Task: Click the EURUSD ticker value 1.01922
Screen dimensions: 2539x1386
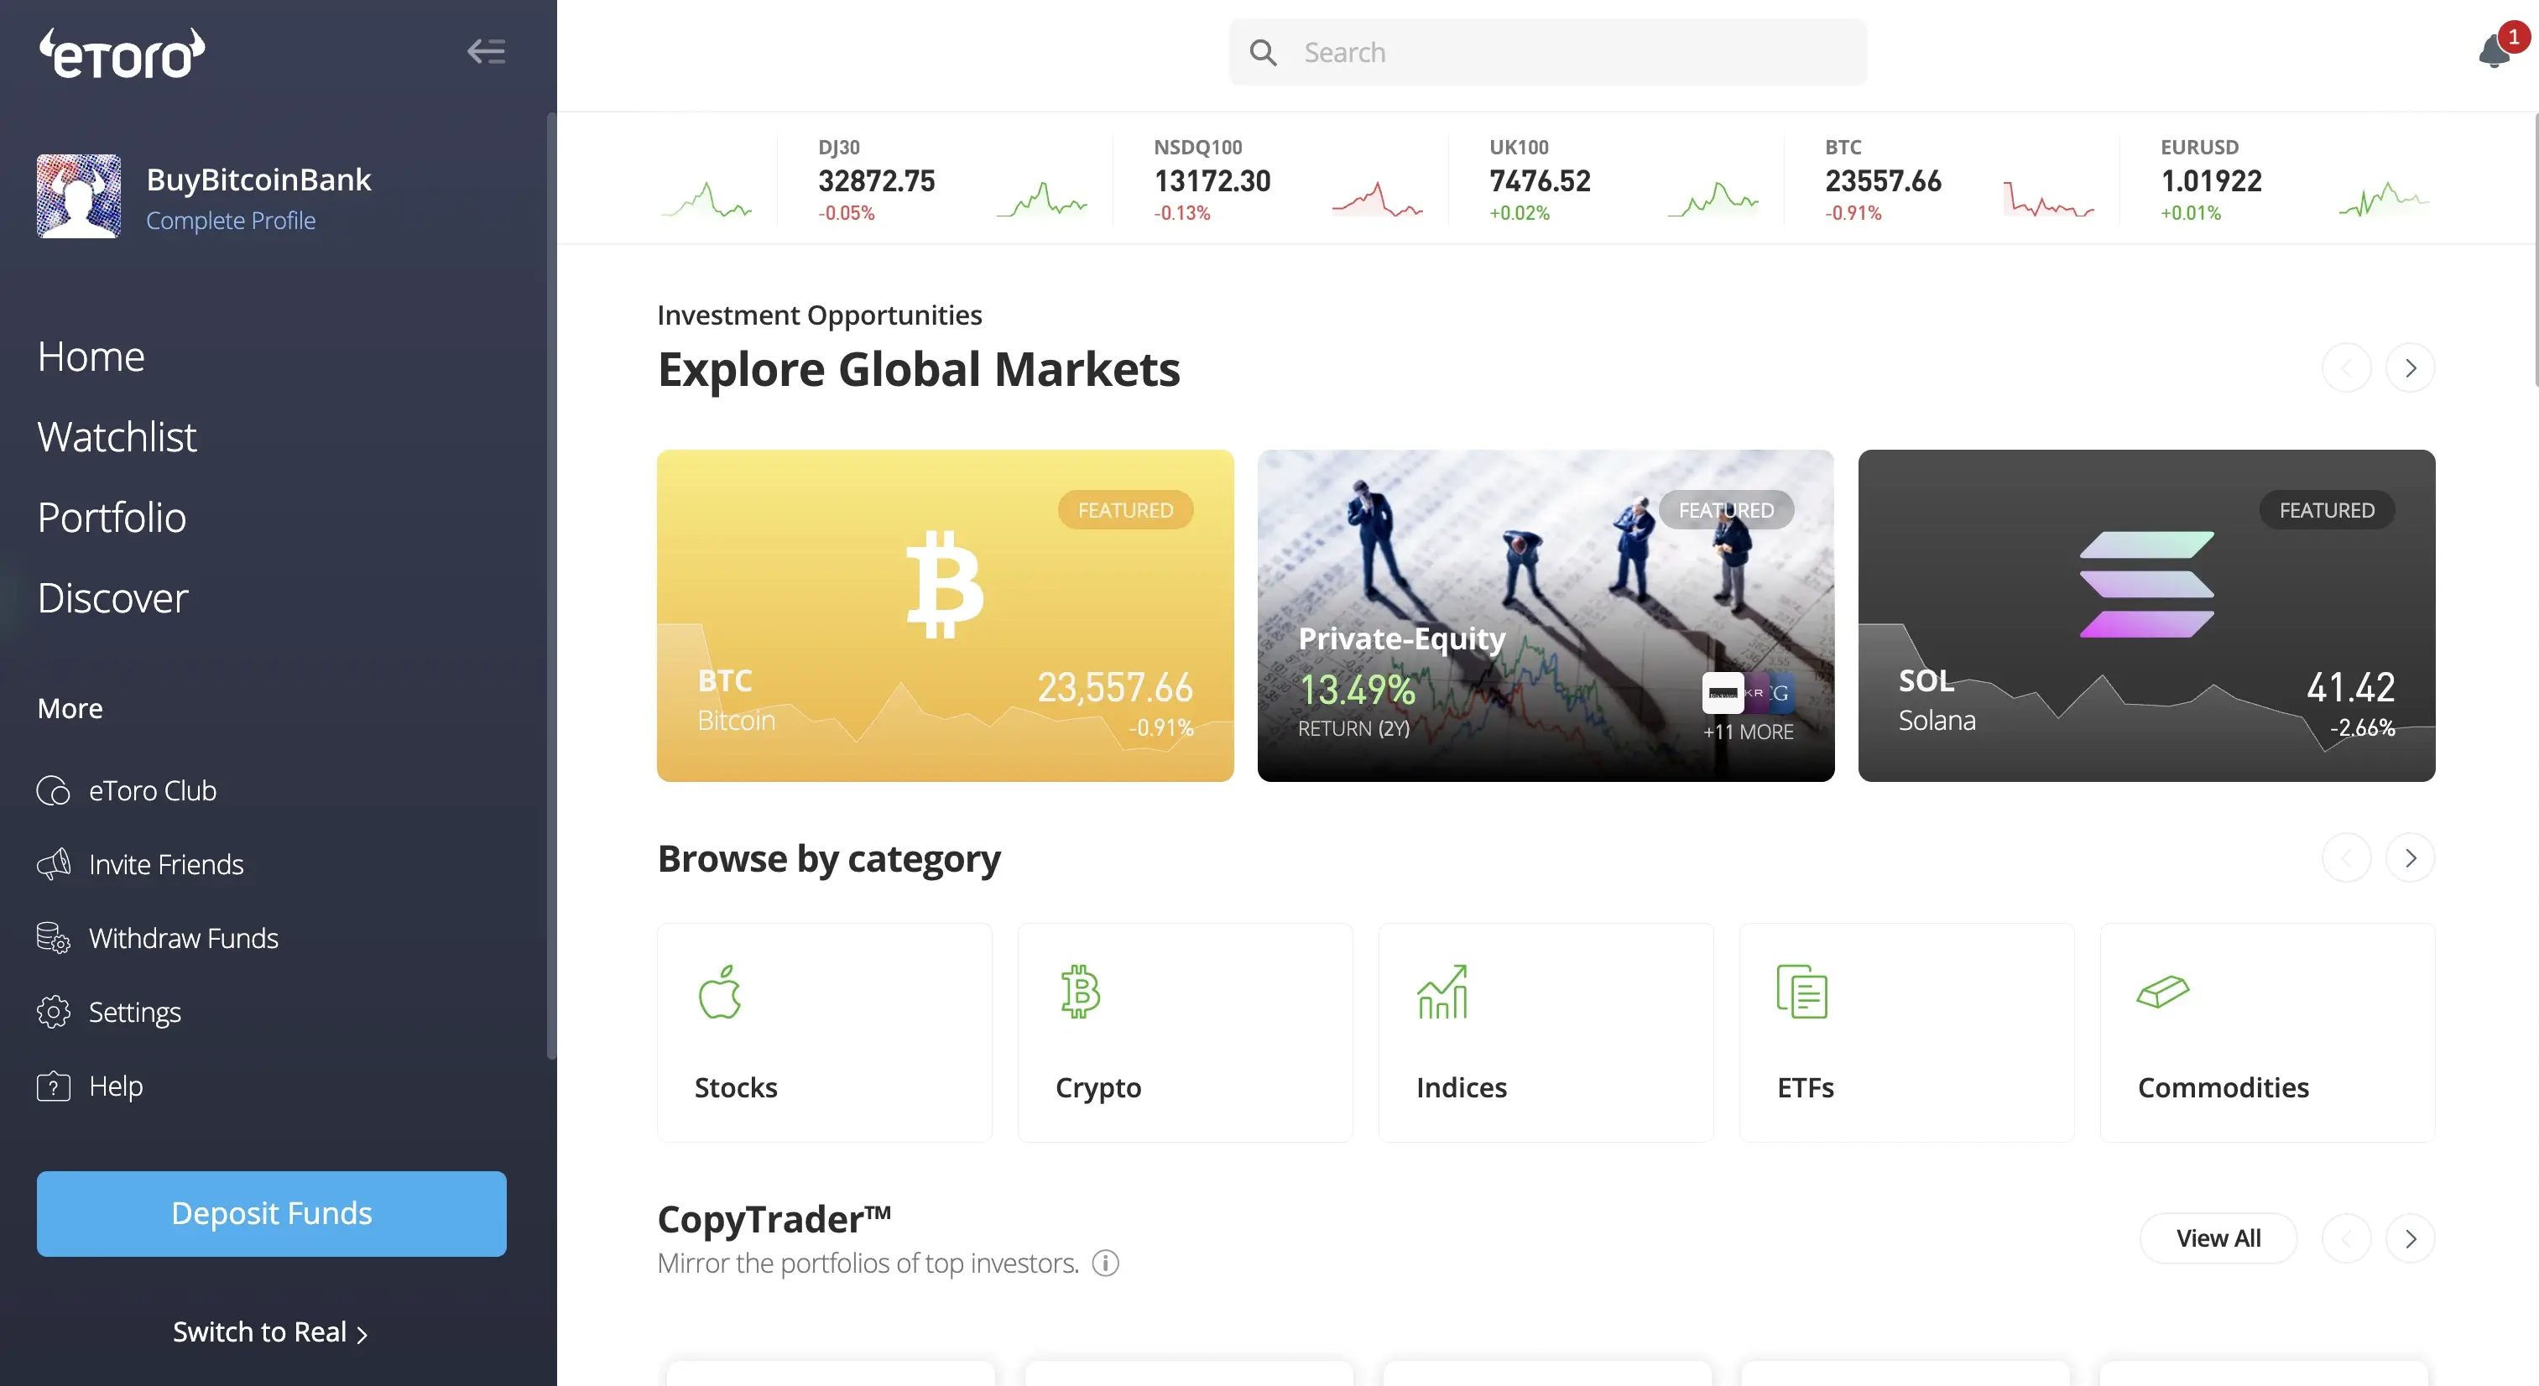Action: (x=2211, y=181)
